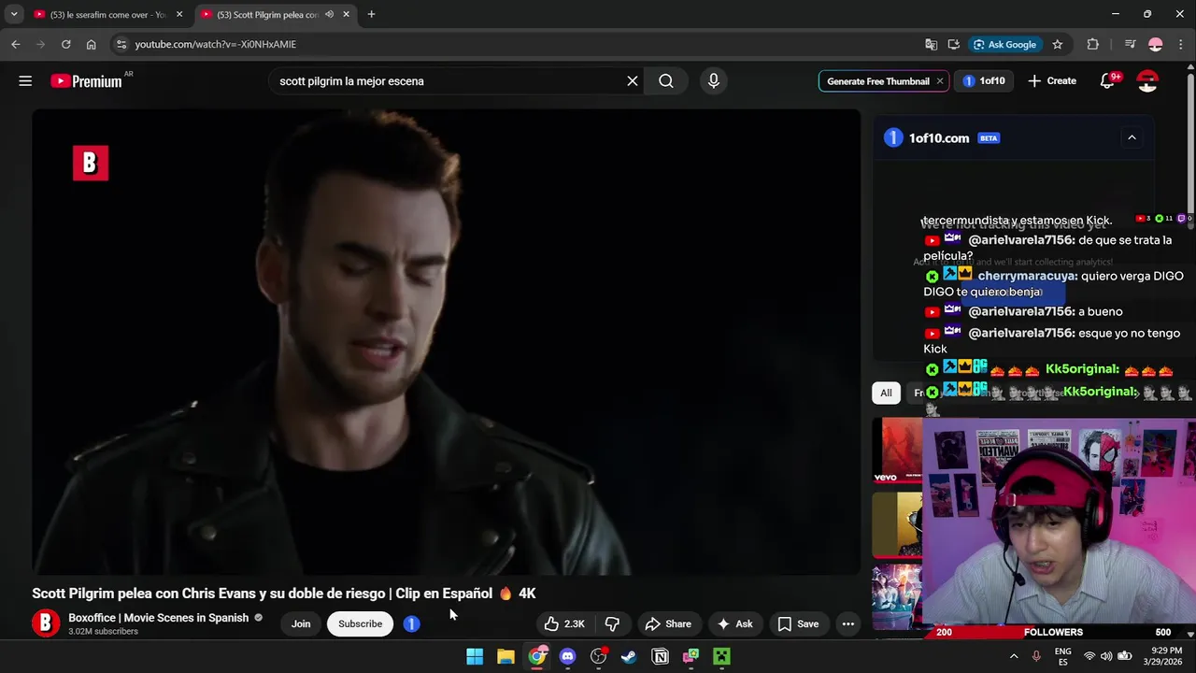Subscribe to the Boxoffice channel
This screenshot has width=1196, height=673.
tap(360, 623)
